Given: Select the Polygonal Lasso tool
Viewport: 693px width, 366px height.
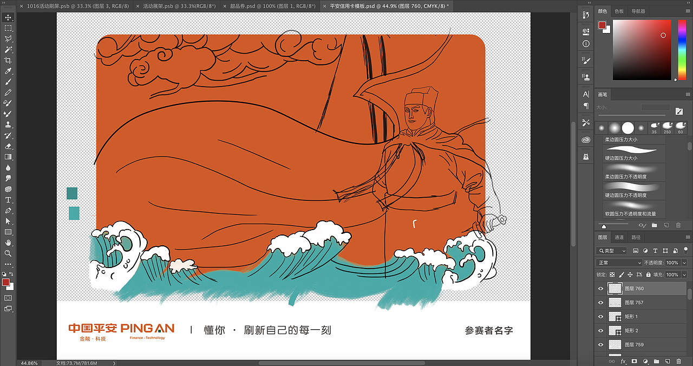Looking at the screenshot, I should [x=8, y=39].
